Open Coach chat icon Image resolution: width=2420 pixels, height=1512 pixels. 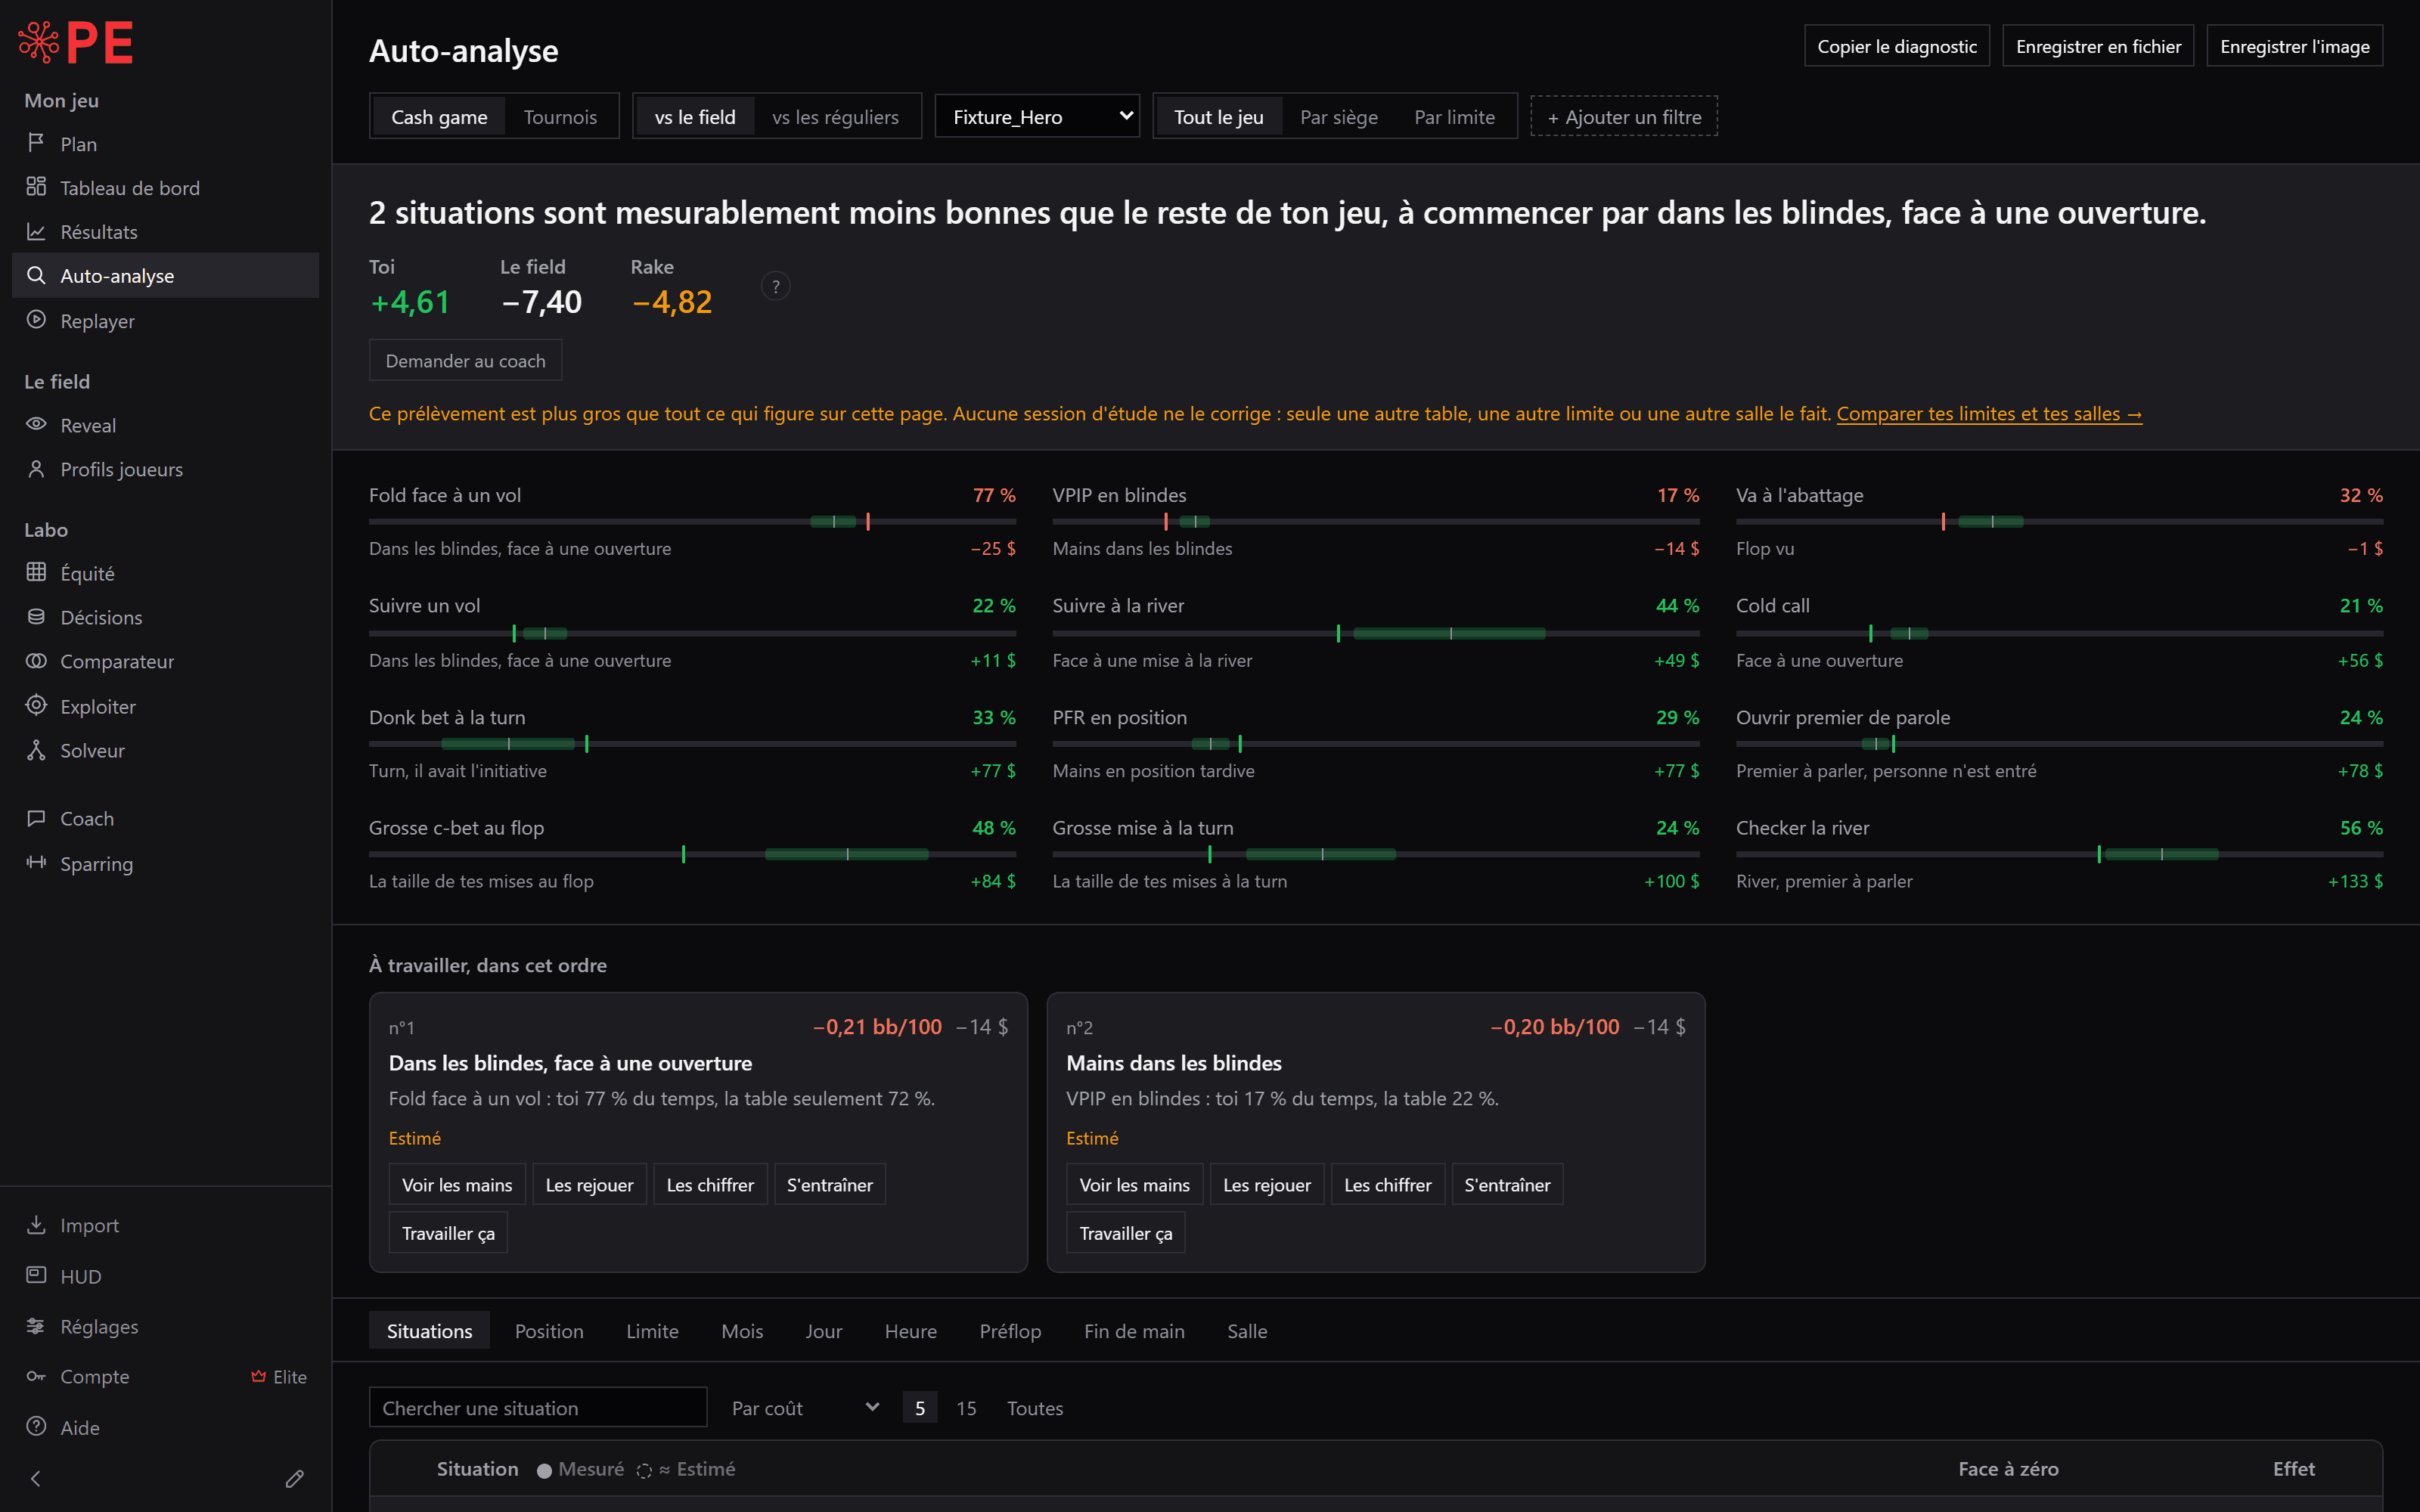[36, 818]
